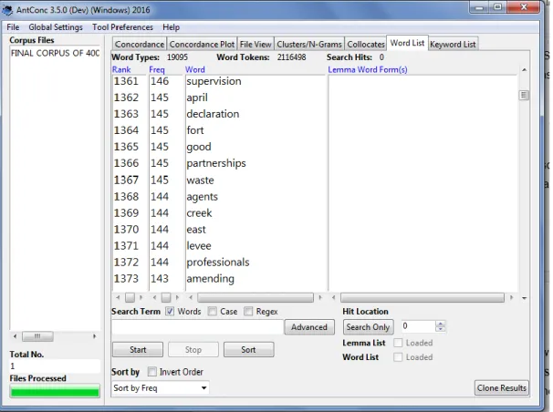Select the corpus file FINAL CORPUS OF 400

(x=55, y=53)
